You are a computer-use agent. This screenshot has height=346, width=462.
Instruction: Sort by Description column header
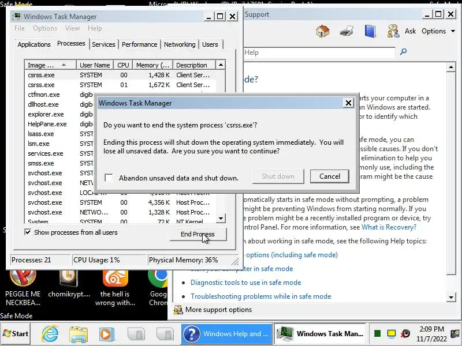click(194, 65)
